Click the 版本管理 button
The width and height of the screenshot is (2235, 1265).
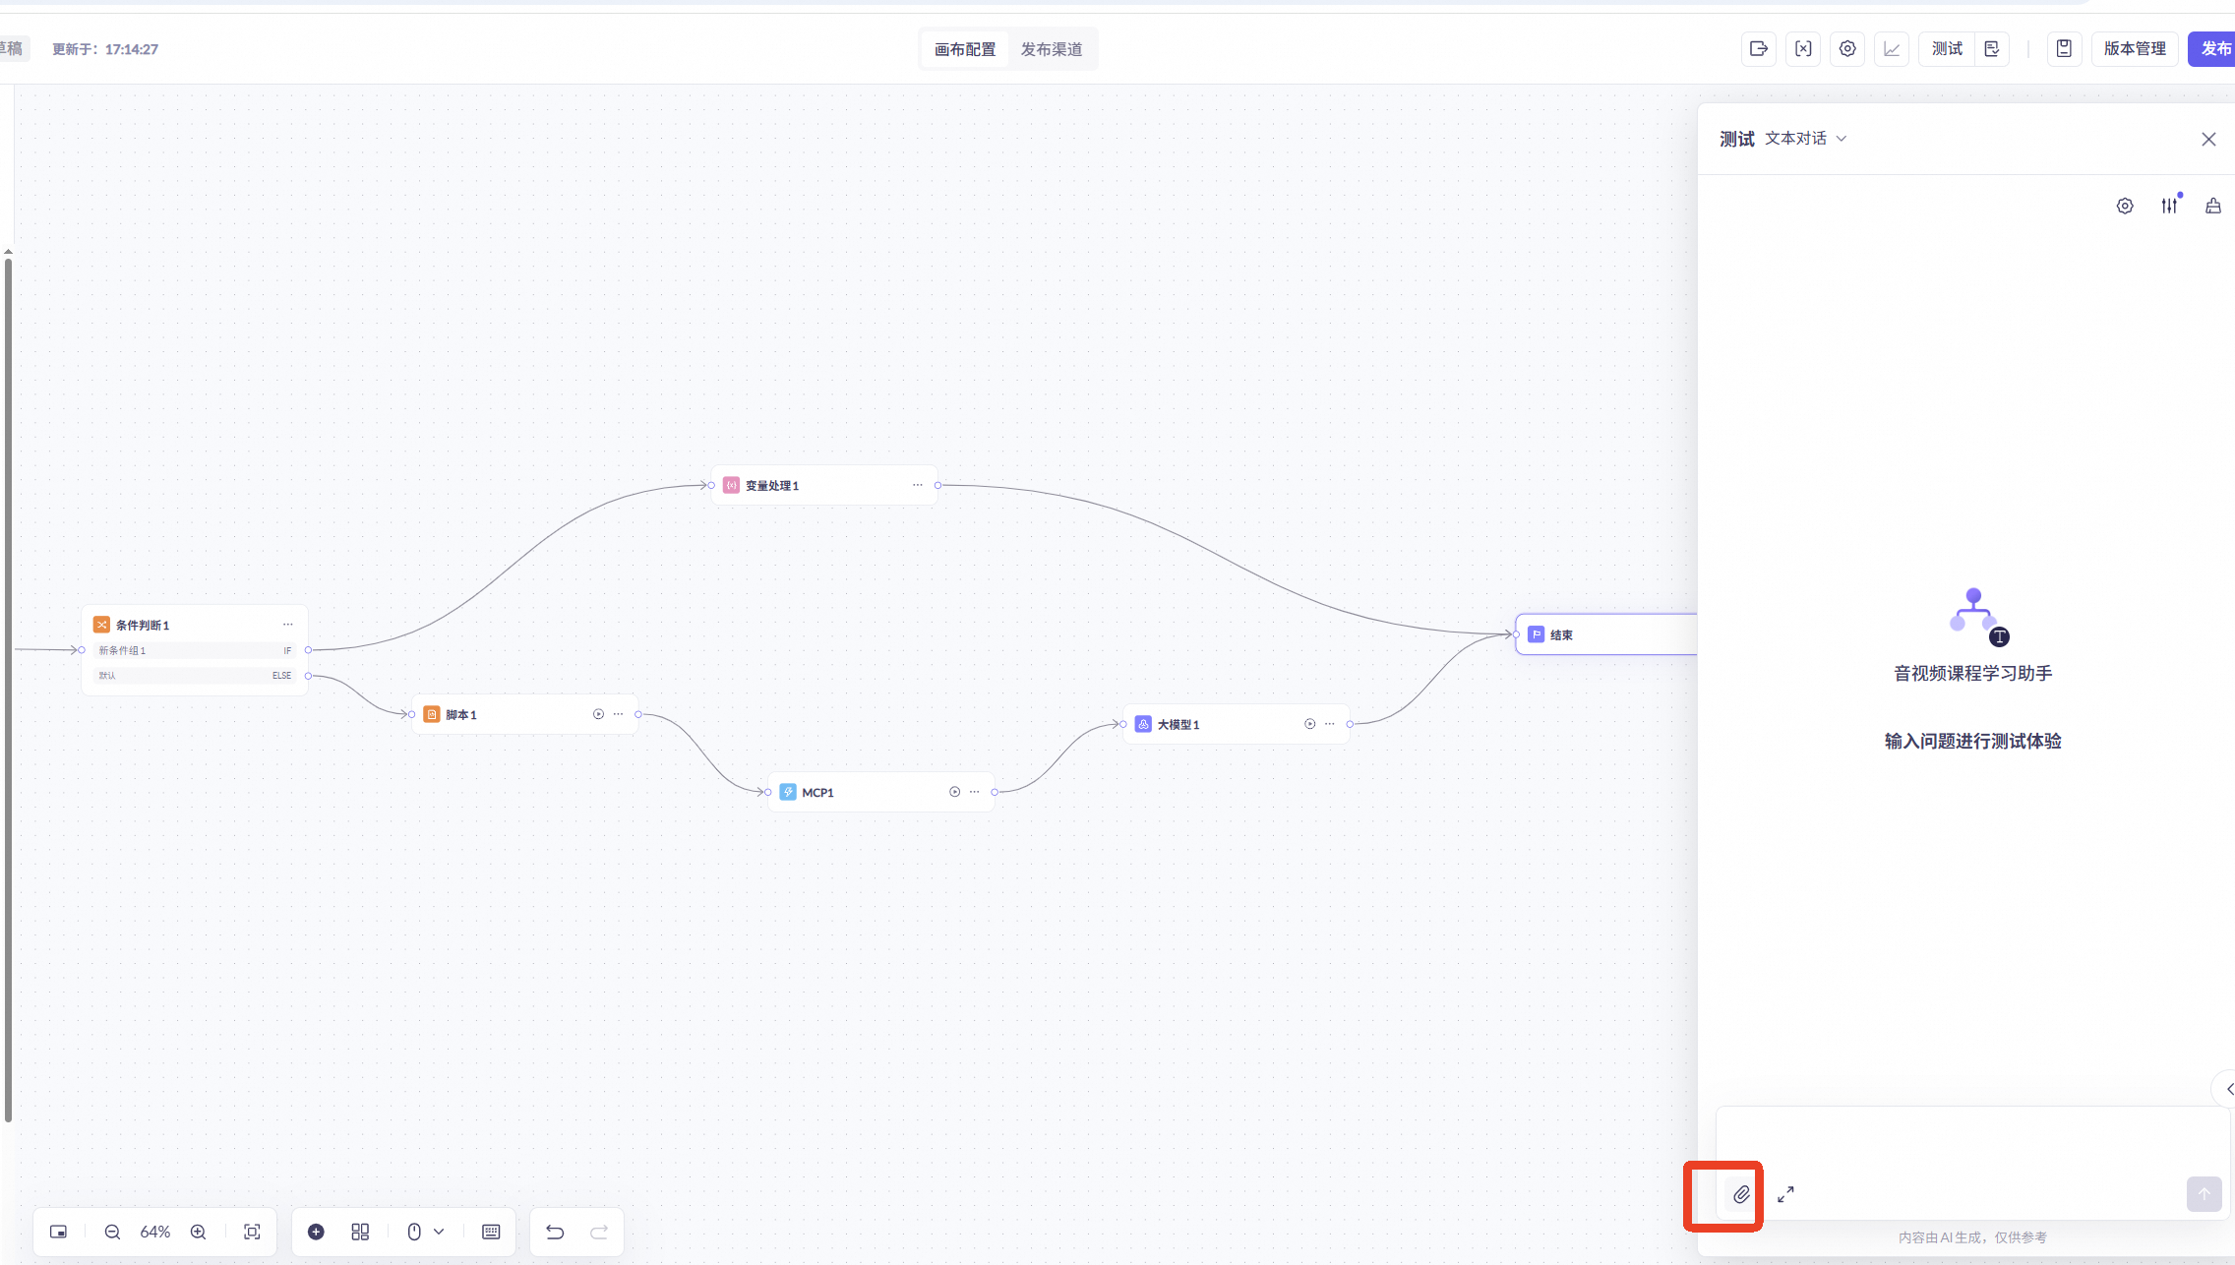click(x=2135, y=49)
